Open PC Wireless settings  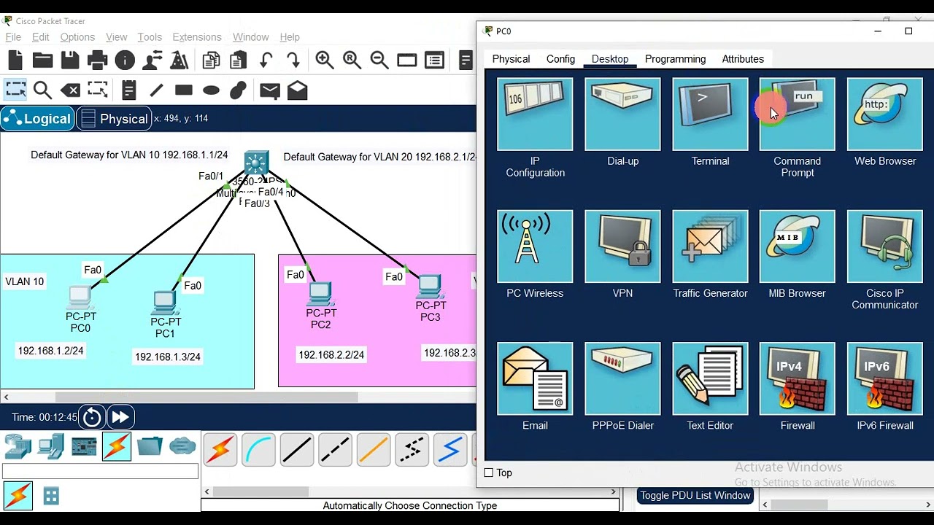tap(535, 246)
